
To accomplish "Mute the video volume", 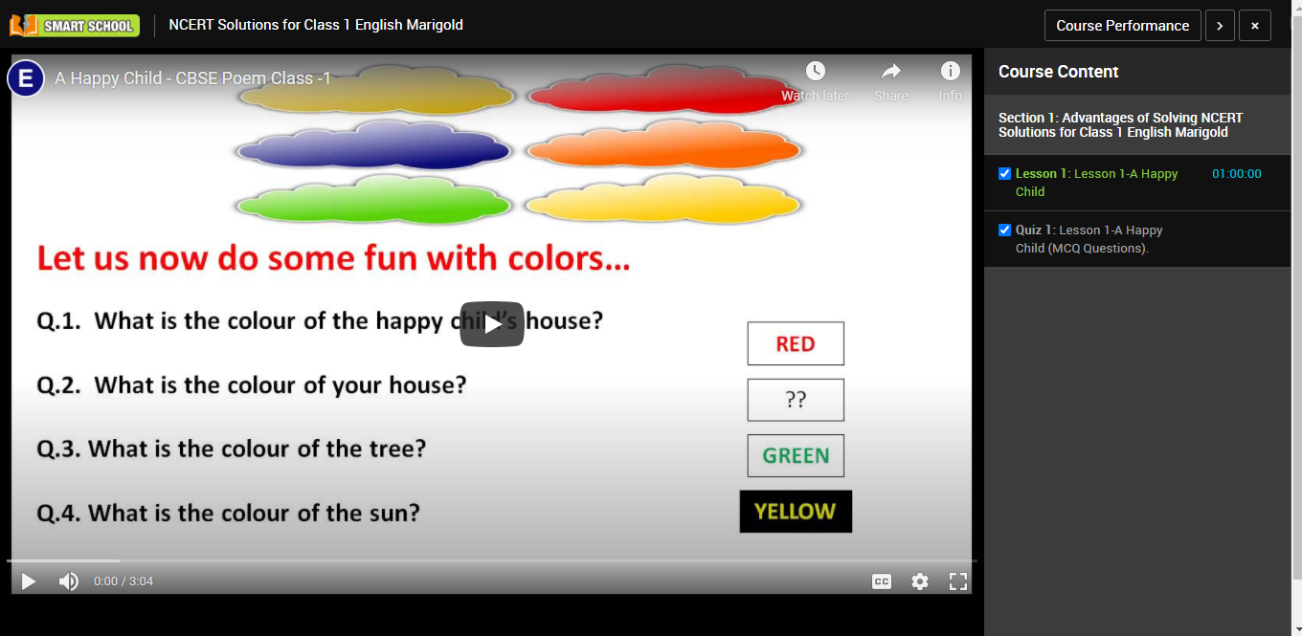I will (69, 581).
